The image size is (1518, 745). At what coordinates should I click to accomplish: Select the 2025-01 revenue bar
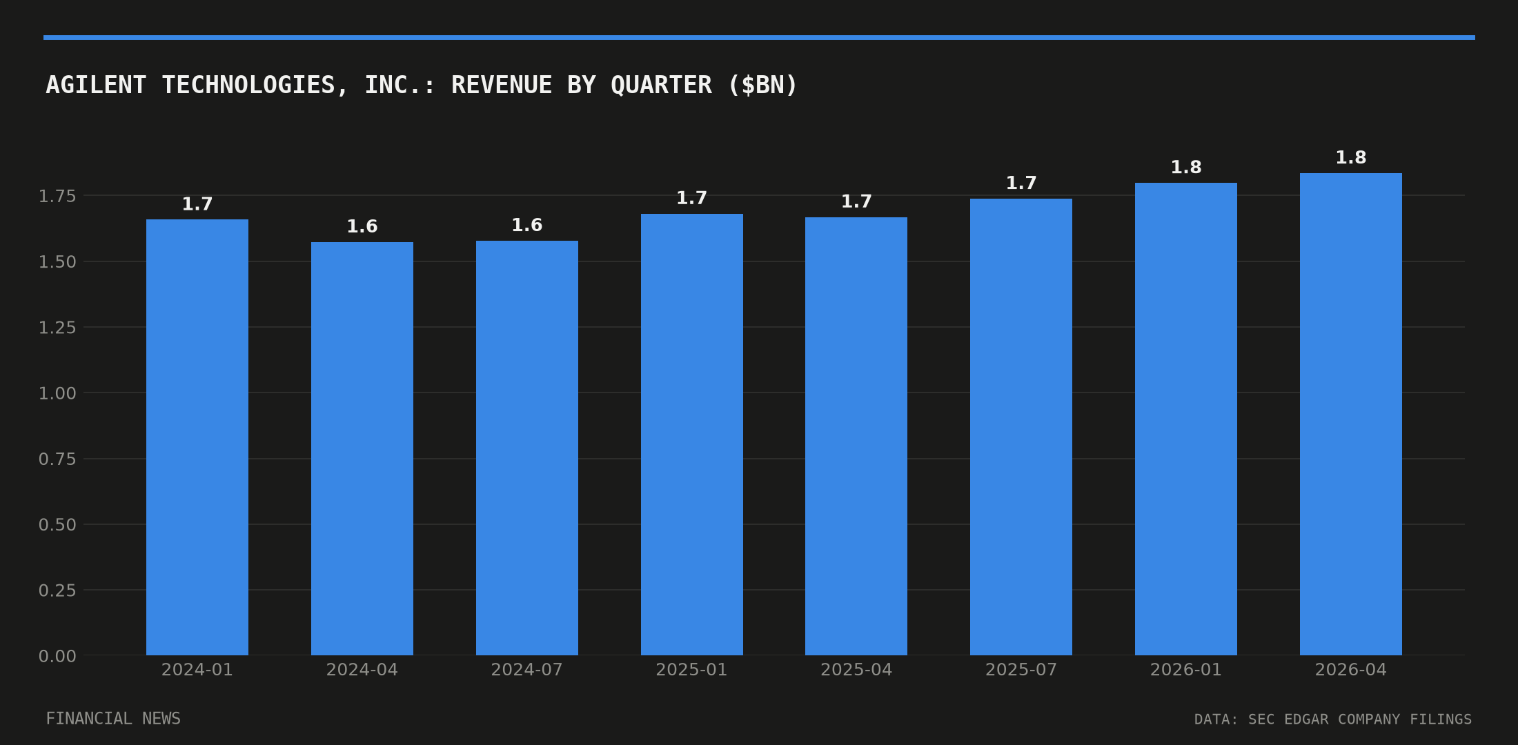pyautogui.click(x=692, y=435)
